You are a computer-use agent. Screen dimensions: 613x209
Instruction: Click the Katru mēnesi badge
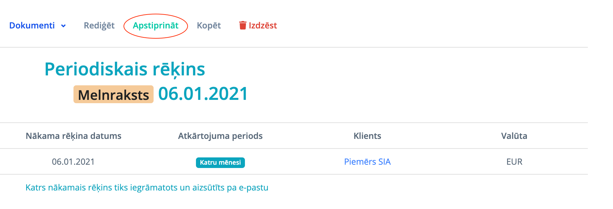pos(220,162)
